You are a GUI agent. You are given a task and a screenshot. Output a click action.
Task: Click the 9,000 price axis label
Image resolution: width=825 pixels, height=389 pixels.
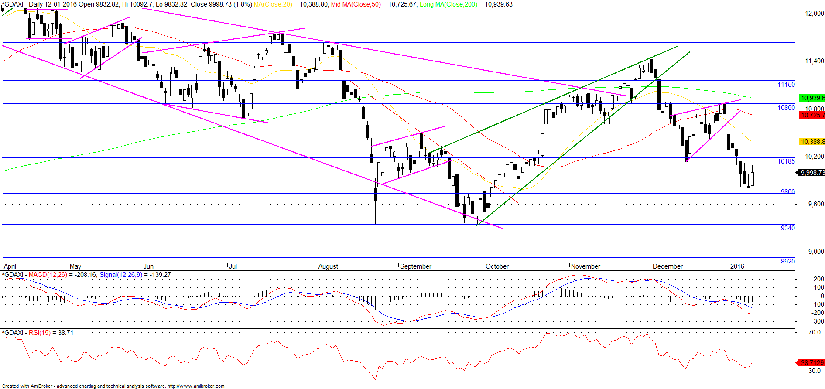pyautogui.click(x=816, y=252)
